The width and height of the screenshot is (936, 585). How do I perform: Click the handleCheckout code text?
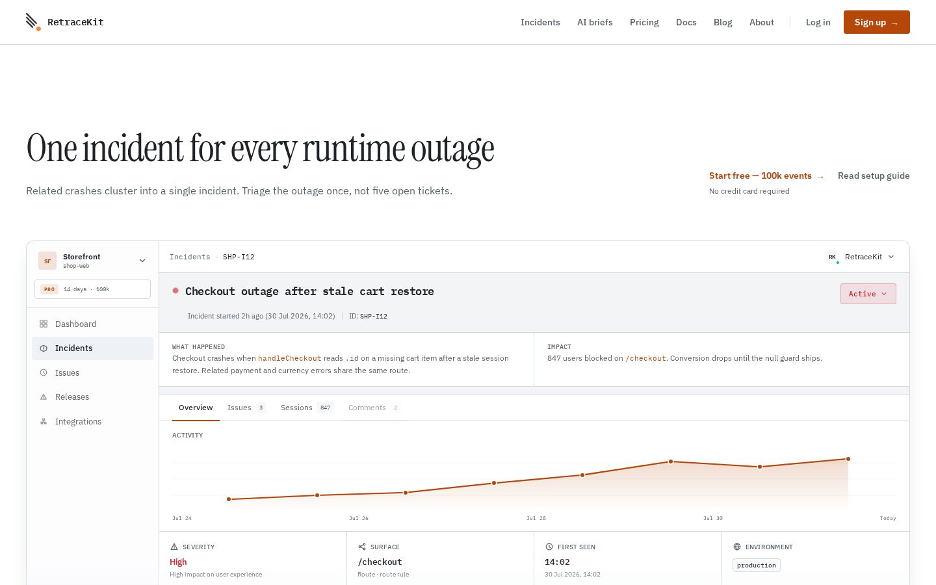click(290, 358)
